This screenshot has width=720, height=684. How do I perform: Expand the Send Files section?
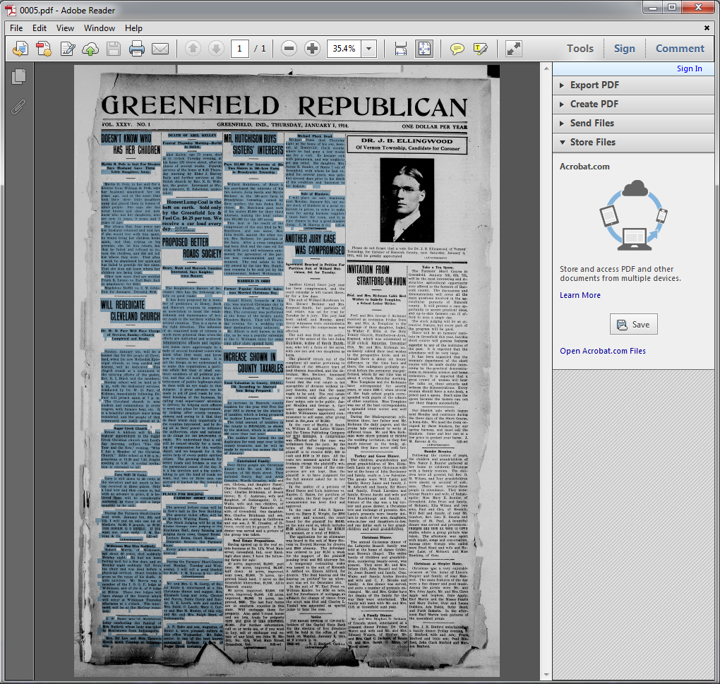632,123
